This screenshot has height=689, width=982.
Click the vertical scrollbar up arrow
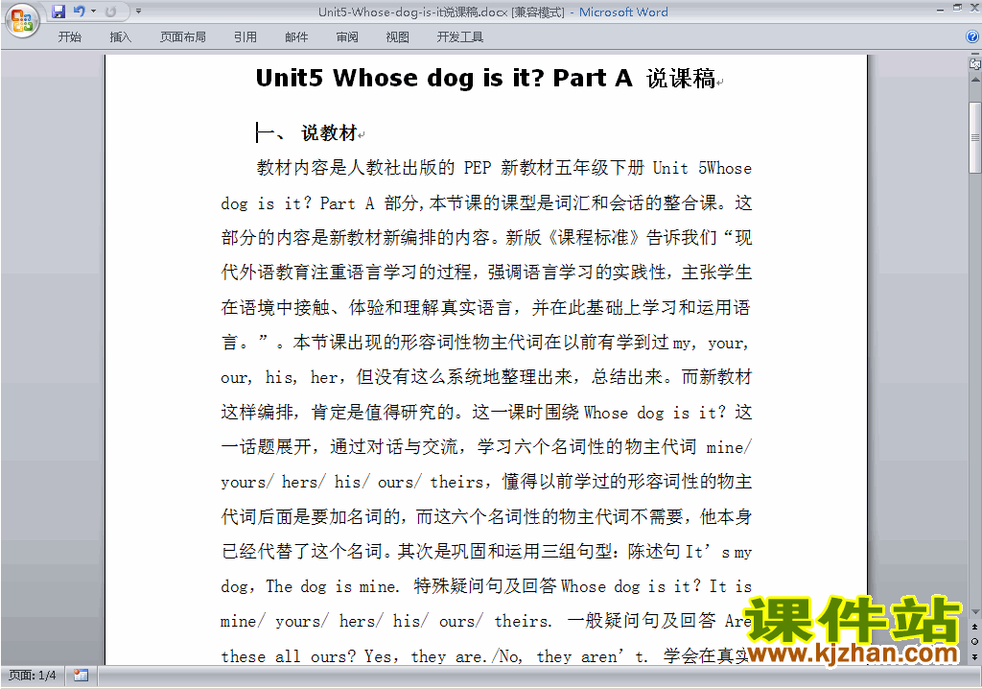(x=974, y=81)
